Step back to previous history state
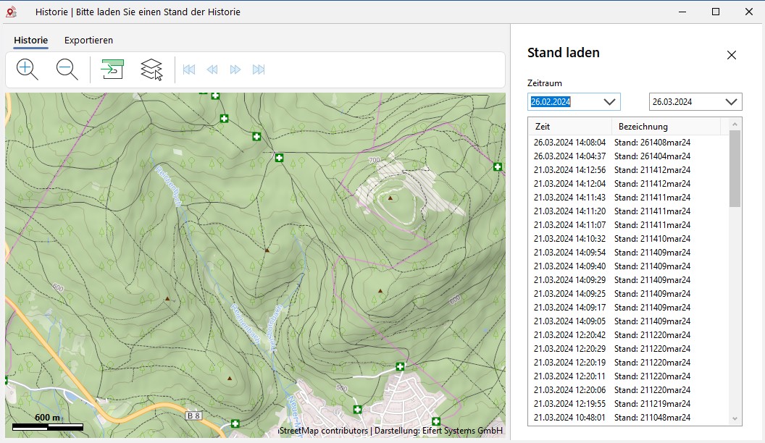 pos(212,69)
